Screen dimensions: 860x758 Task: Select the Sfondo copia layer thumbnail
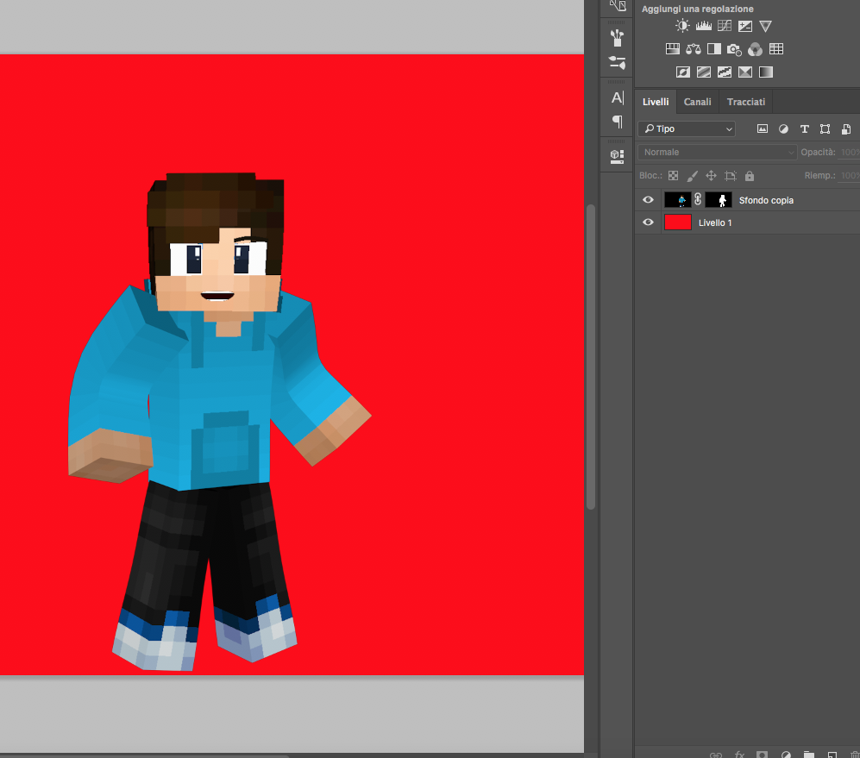[678, 200]
